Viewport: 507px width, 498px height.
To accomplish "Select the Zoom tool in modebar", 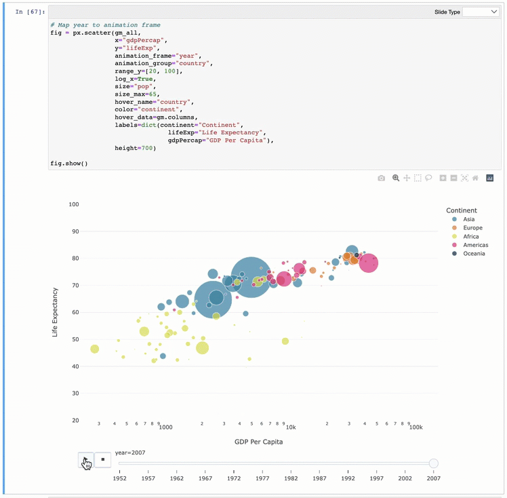I will 396,178.
